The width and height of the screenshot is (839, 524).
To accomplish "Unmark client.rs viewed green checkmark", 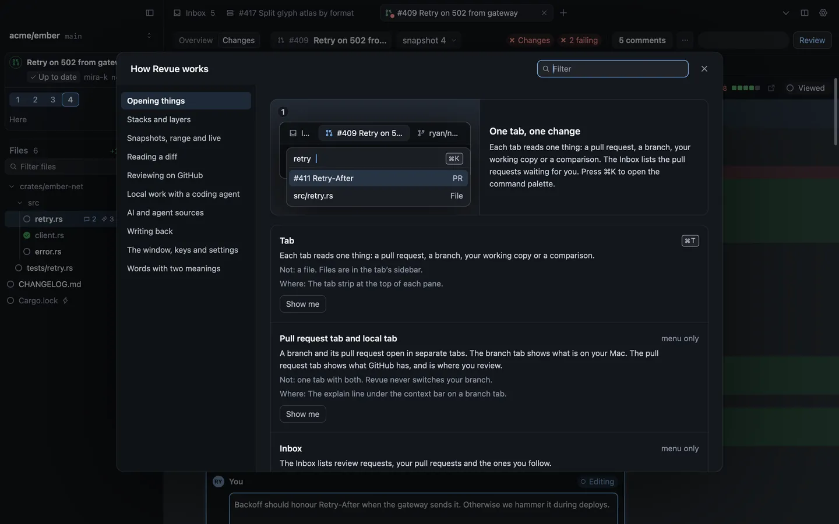I will click(27, 235).
